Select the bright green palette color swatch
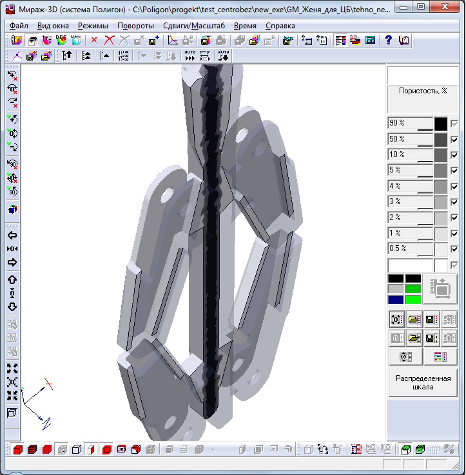466x475 pixels. tap(413, 299)
